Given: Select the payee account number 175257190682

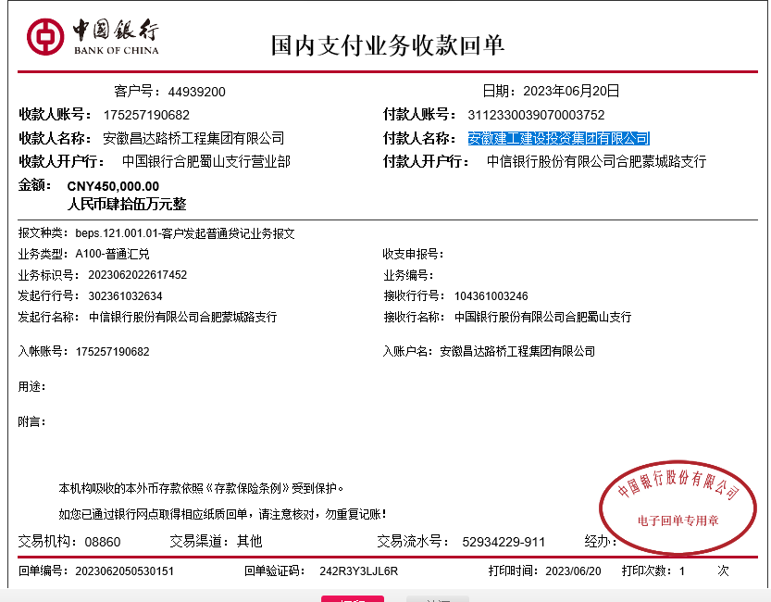Looking at the screenshot, I should 146,115.
